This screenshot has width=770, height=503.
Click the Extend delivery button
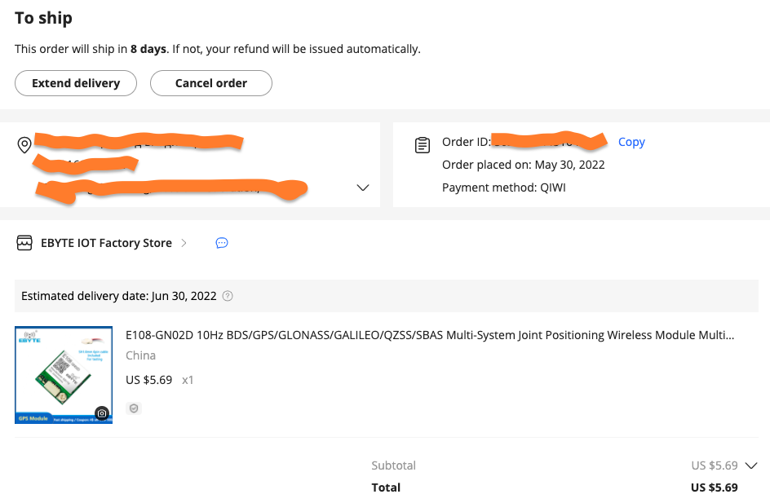tap(76, 83)
